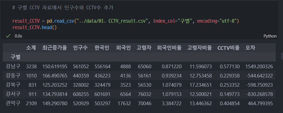Click value 2109 in 관악구 row
The width and height of the screenshot is (283, 113).
[x=32, y=103]
